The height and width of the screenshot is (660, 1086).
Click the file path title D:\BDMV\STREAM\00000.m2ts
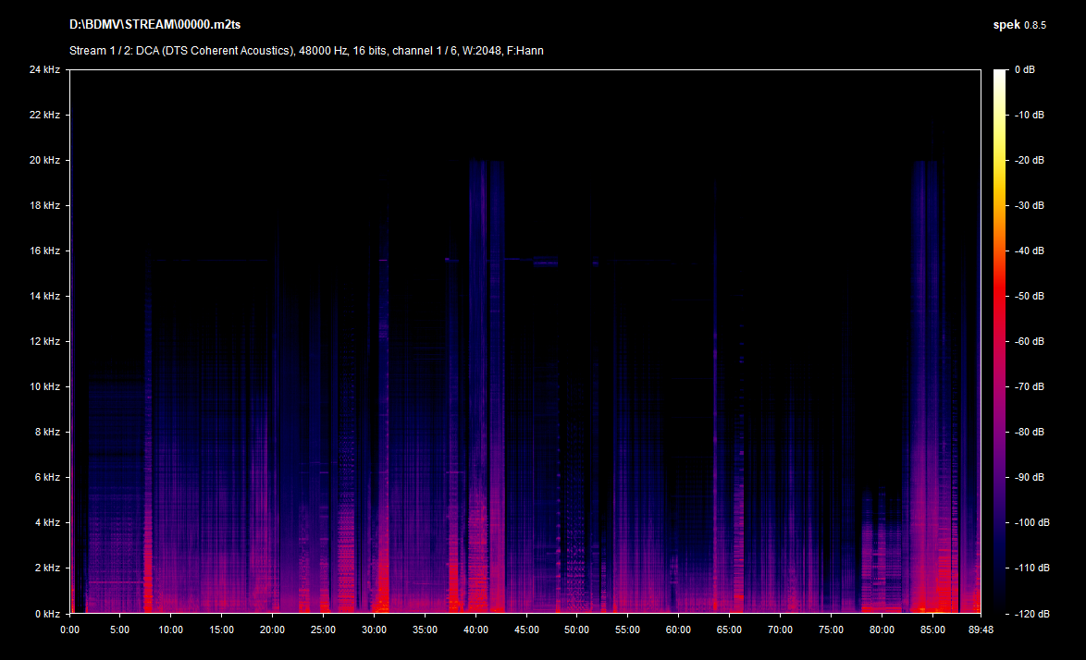click(154, 25)
